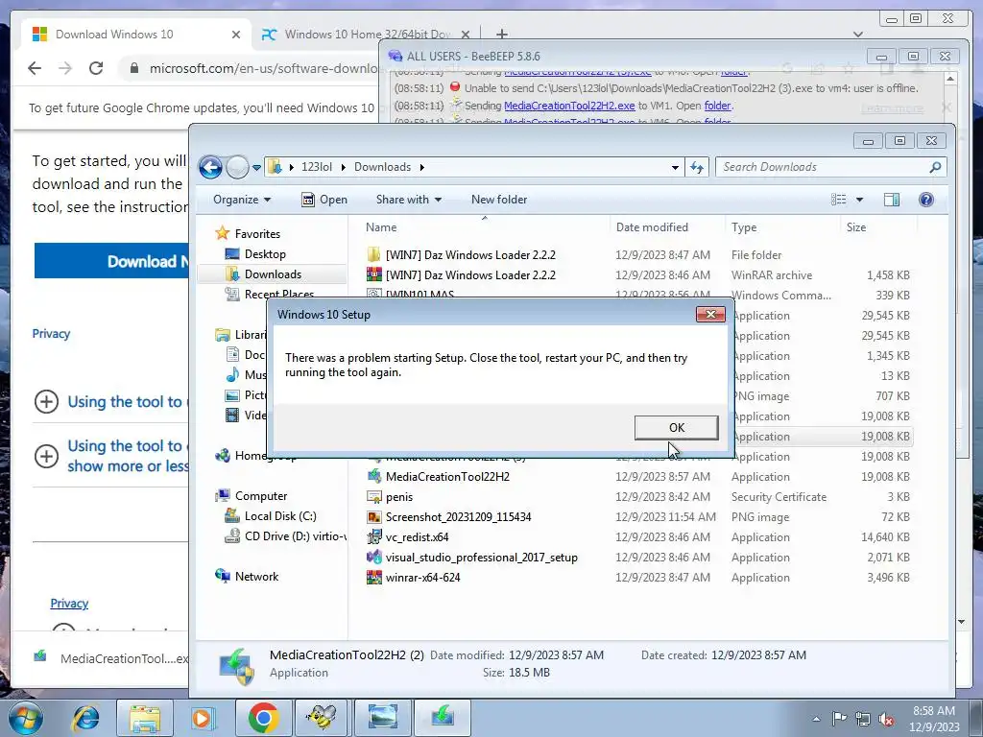The height and width of the screenshot is (737, 983).
Task: Open Windows Explorer taskbar button
Action: 145,718
